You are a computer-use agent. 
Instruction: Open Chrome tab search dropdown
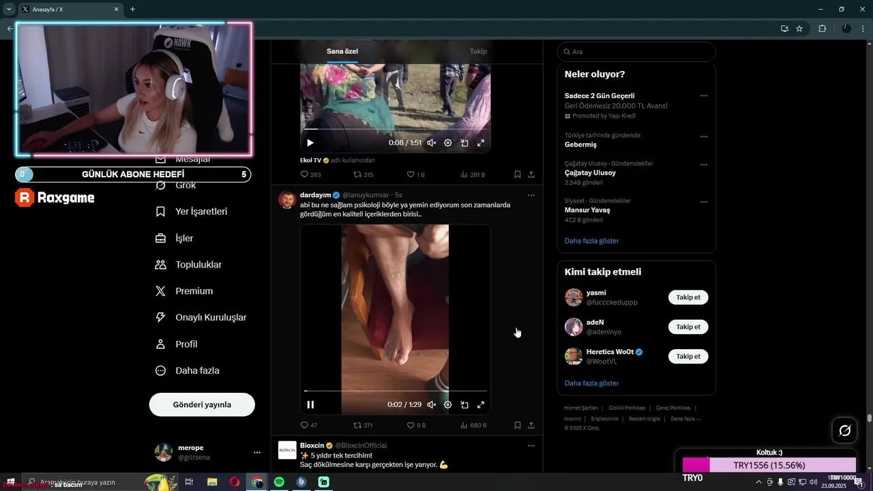9,9
